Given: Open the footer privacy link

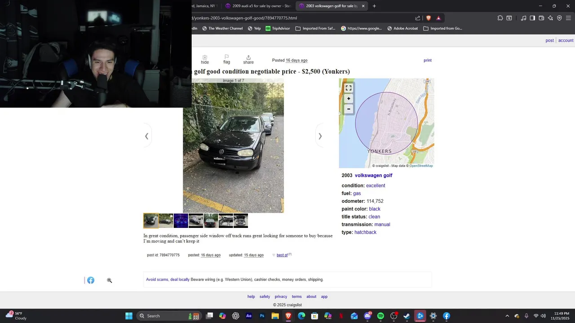Looking at the screenshot, I should tap(281, 297).
